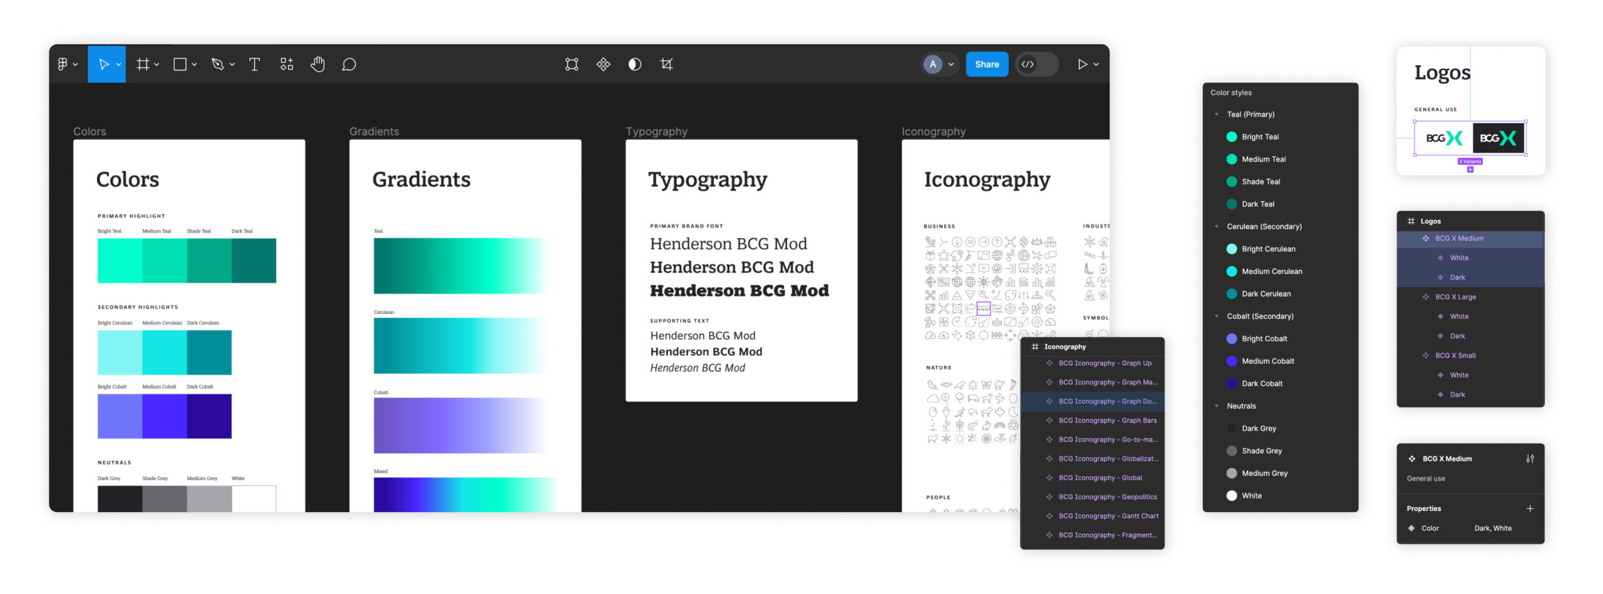
Task: Select the Colors frame label
Action: click(x=90, y=131)
